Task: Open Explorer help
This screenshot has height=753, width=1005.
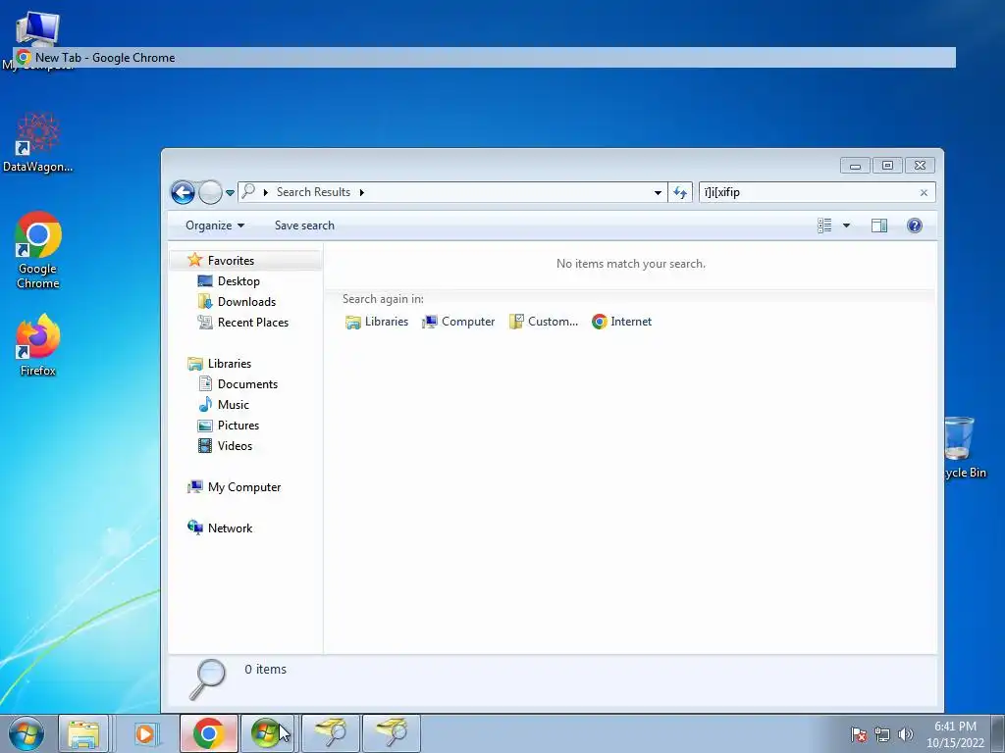Action: click(x=915, y=226)
